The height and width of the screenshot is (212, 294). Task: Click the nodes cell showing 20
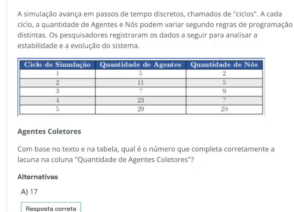[x=224, y=109]
